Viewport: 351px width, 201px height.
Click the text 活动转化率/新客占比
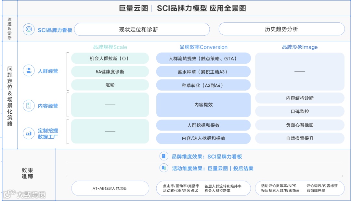tap(180, 191)
